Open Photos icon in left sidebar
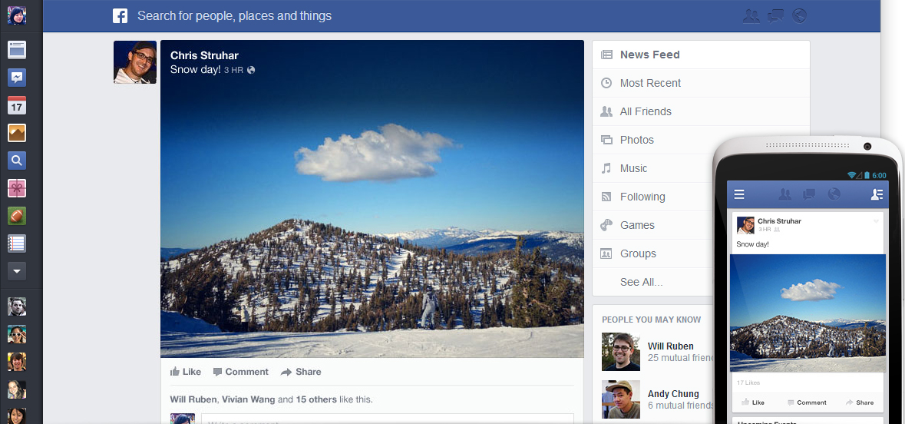905x424 pixels. click(17, 133)
